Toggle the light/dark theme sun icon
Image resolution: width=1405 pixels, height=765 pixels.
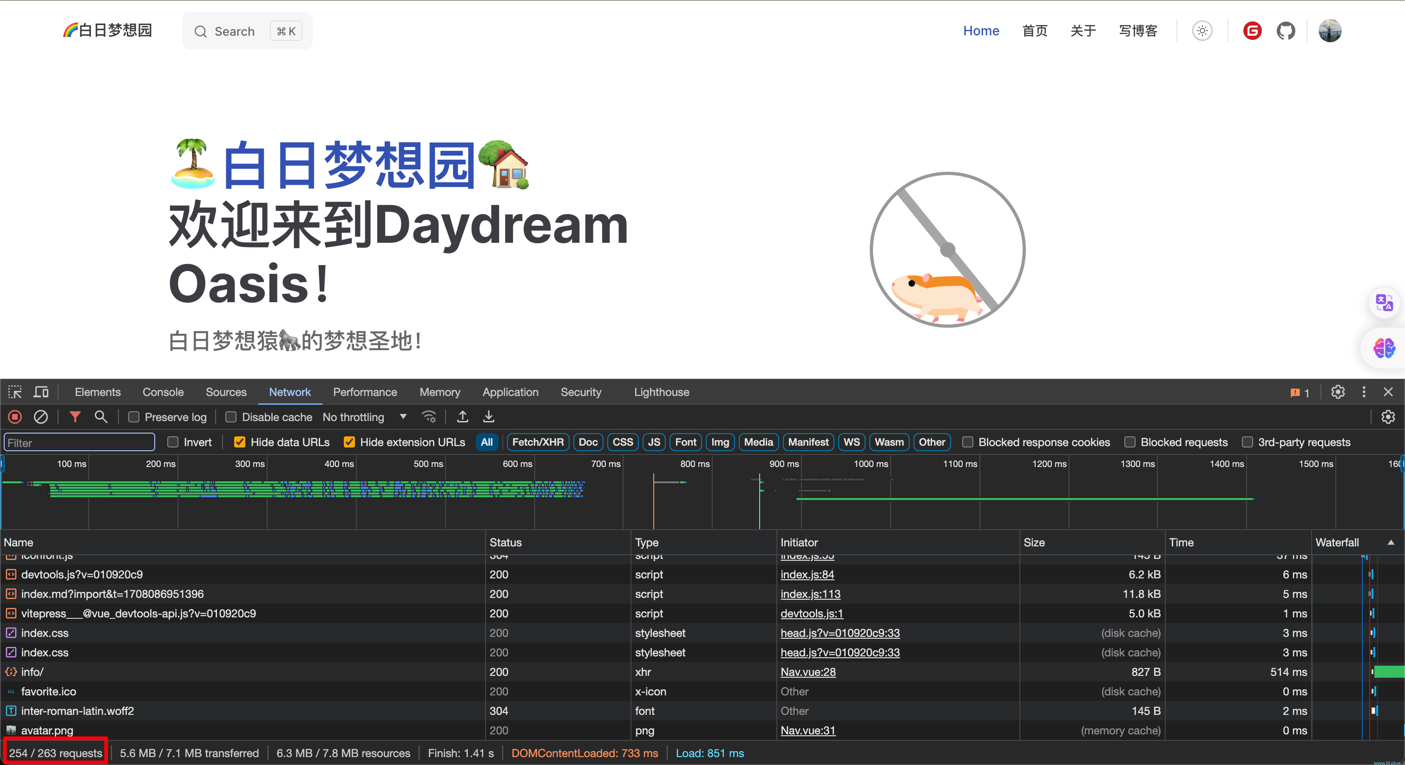click(x=1202, y=31)
